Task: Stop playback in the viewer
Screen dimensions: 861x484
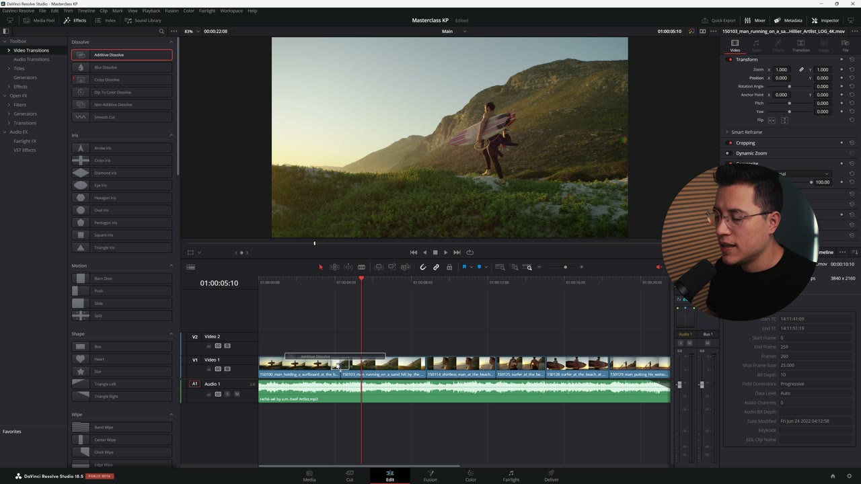Action: point(435,252)
